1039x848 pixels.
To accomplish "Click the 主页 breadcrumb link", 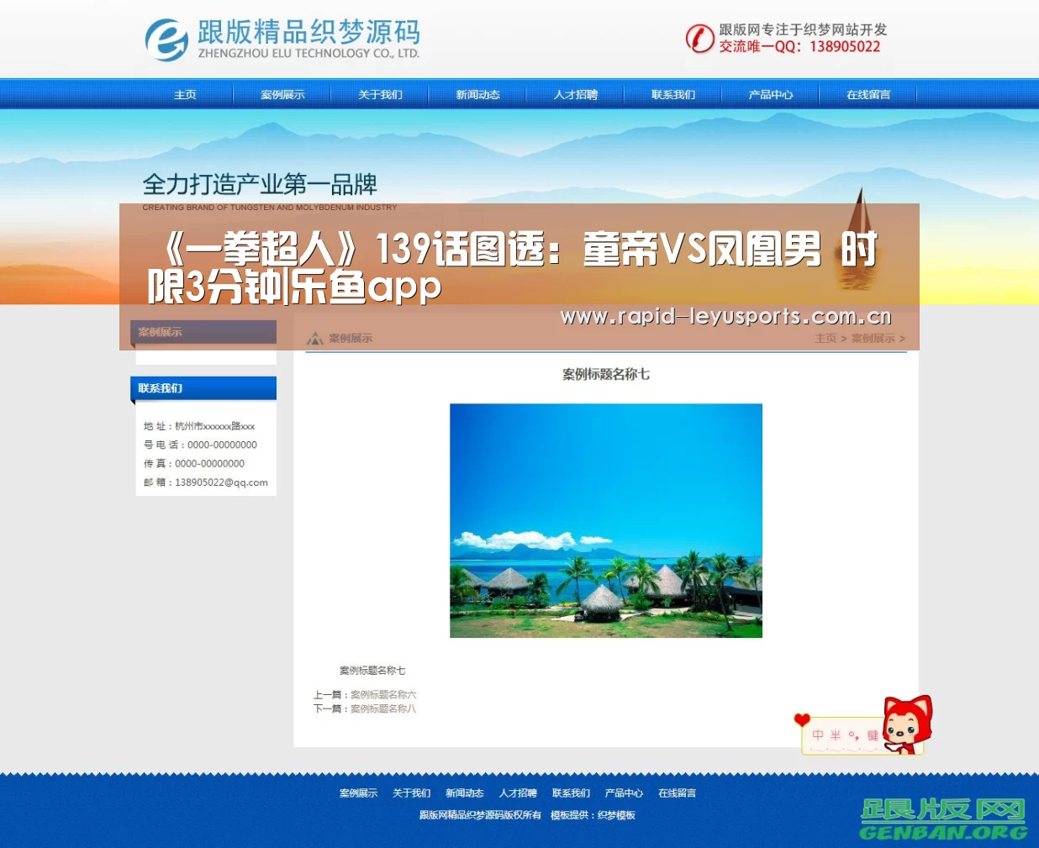I will click(x=825, y=338).
